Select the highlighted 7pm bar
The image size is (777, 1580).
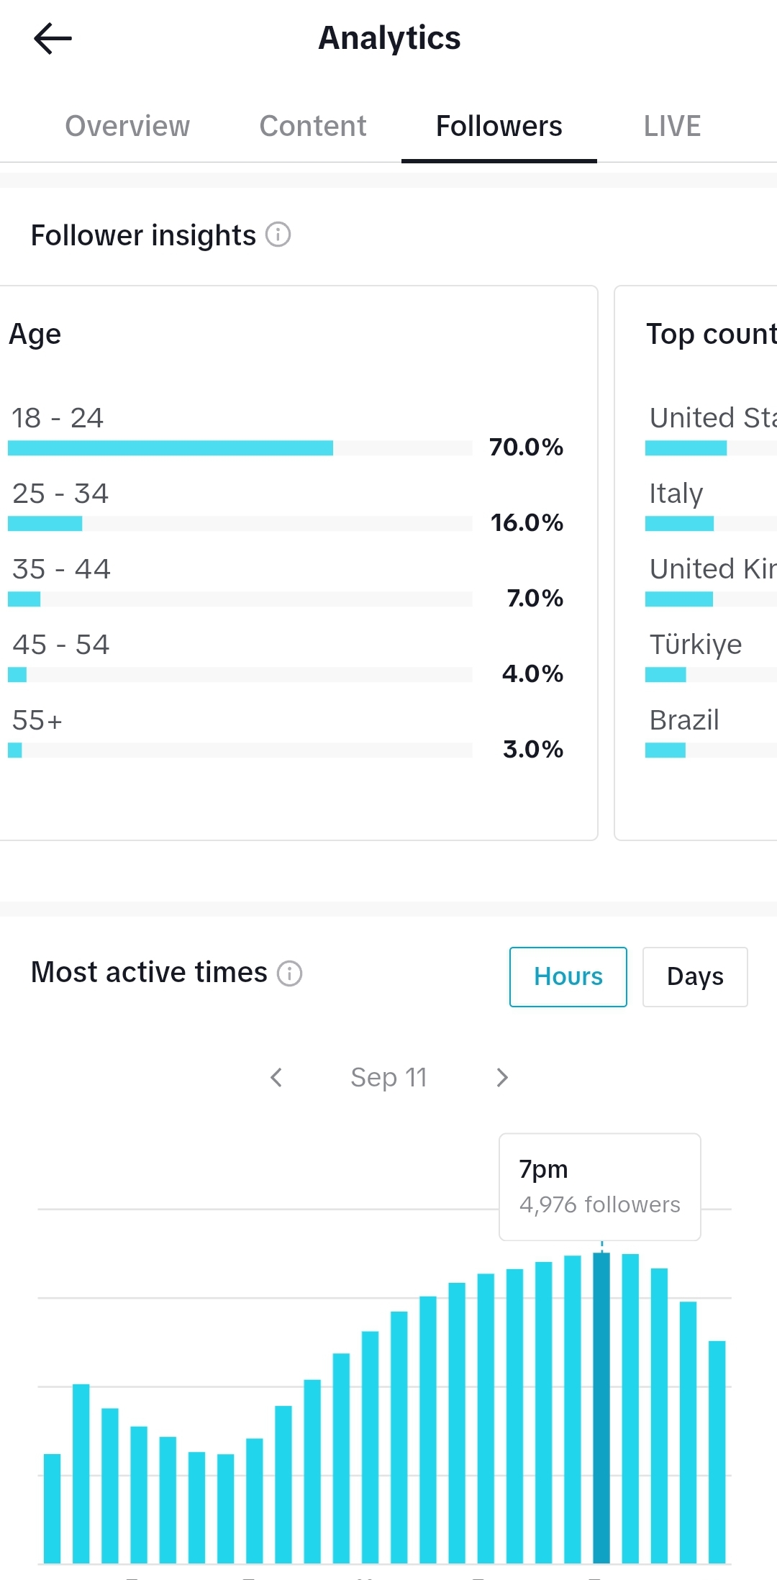click(601, 1407)
